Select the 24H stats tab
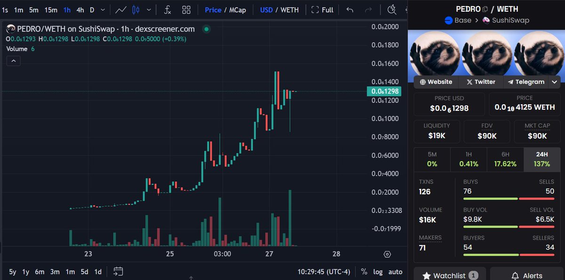 point(542,159)
